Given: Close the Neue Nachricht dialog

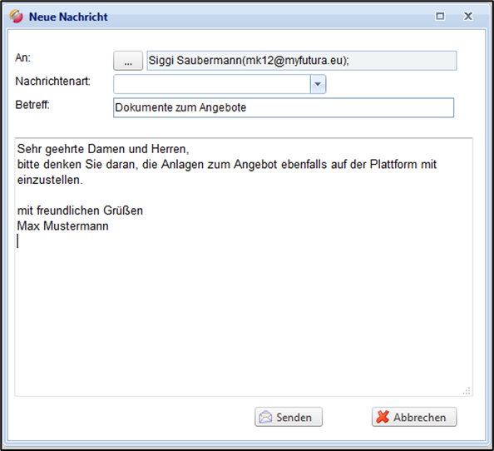Looking at the screenshot, I should 468,16.
